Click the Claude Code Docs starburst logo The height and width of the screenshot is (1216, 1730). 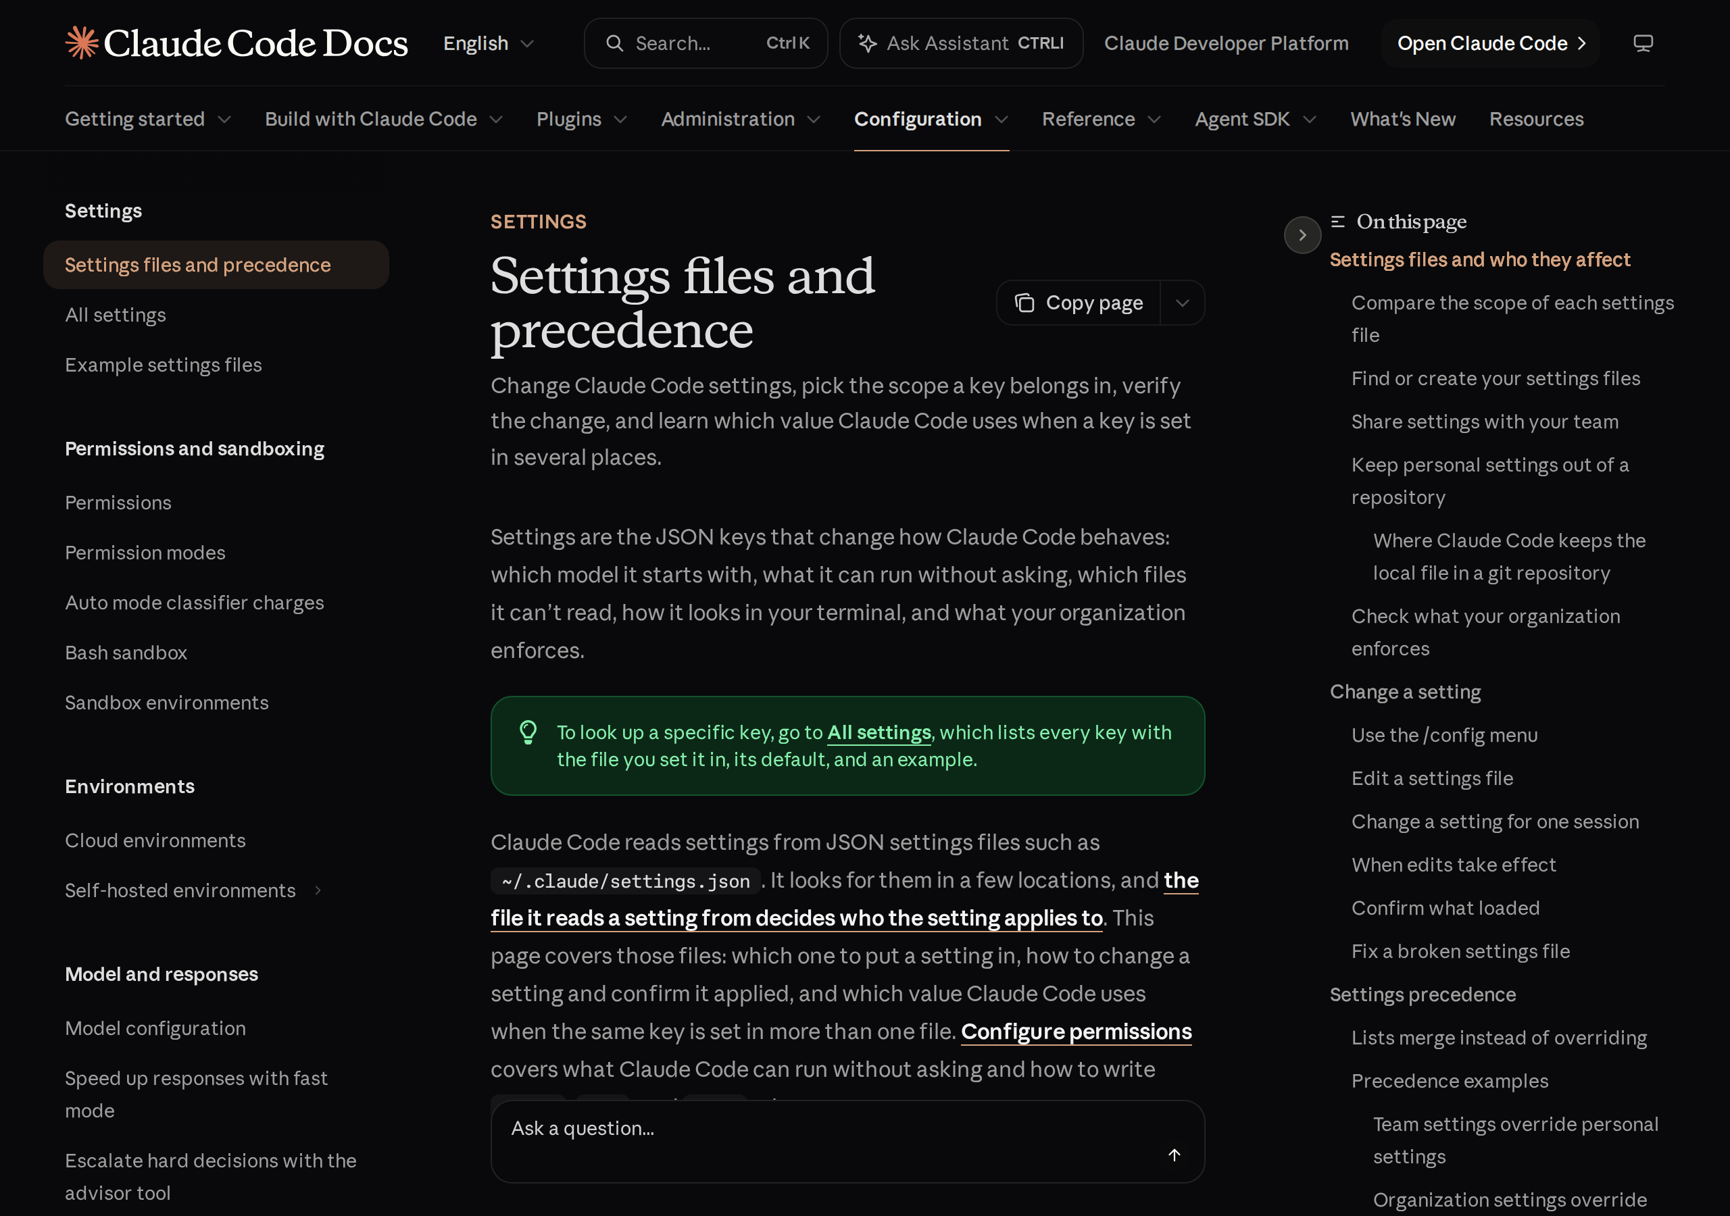click(x=82, y=43)
